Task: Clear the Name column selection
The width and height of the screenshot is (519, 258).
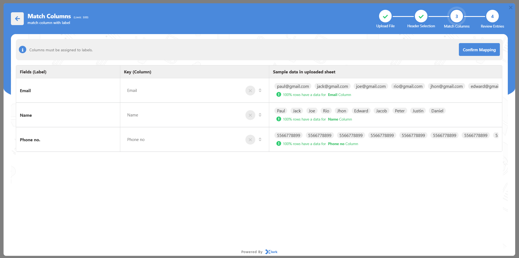Action: click(x=250, y=115)
